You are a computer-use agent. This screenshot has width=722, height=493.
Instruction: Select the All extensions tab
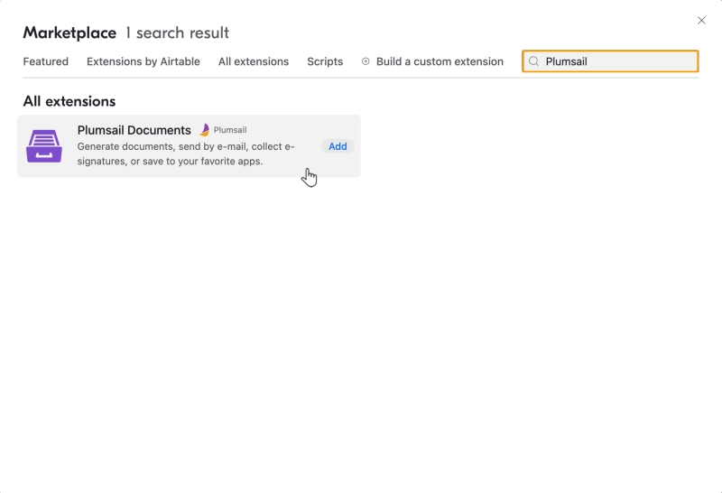[254, 61]
